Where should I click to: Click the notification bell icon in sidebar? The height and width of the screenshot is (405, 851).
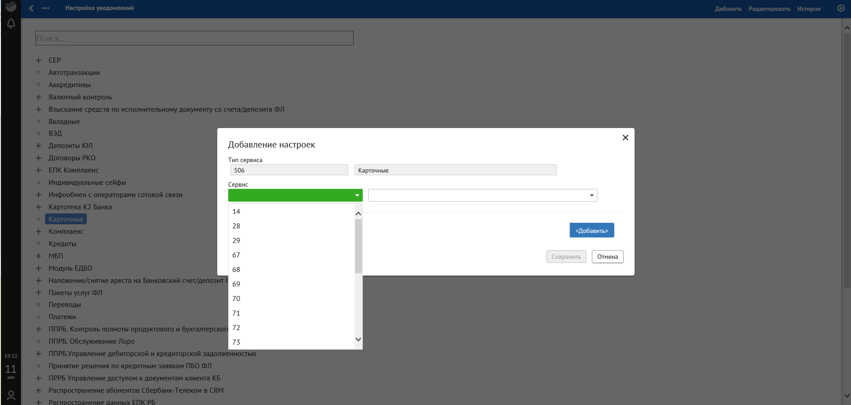click(x=11, y=23)
